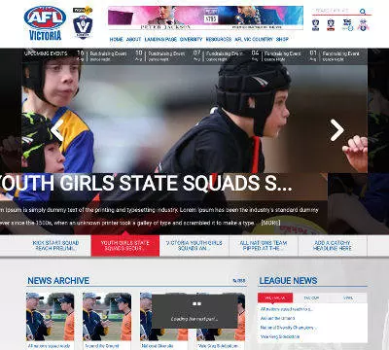Click the Peter Jackson banner advertisement

click(205, 17)
